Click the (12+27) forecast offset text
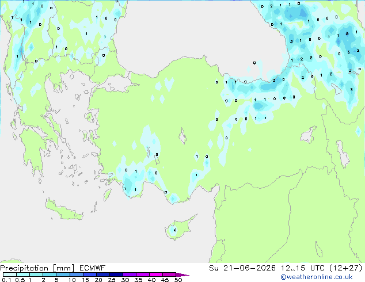The image size is (365, 282). (x=346, y=268)
